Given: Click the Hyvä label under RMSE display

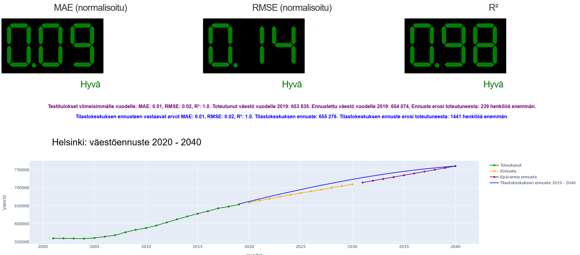Looking at the screenshot, I should tap(292, 84).
